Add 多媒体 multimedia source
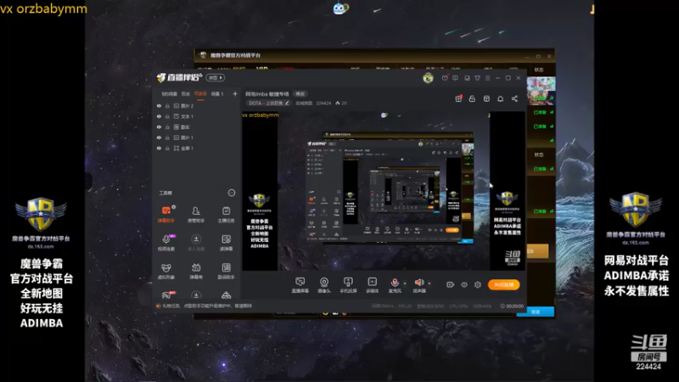This screenshot has width=679, height=382. point(372,285)
